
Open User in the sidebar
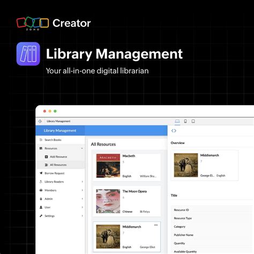click(x=61, y=207)
